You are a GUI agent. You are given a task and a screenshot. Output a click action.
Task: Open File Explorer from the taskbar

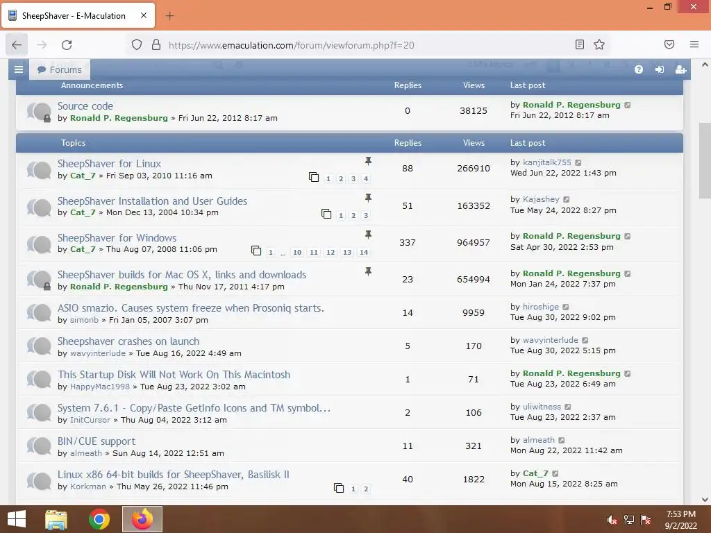pos(56,519)
